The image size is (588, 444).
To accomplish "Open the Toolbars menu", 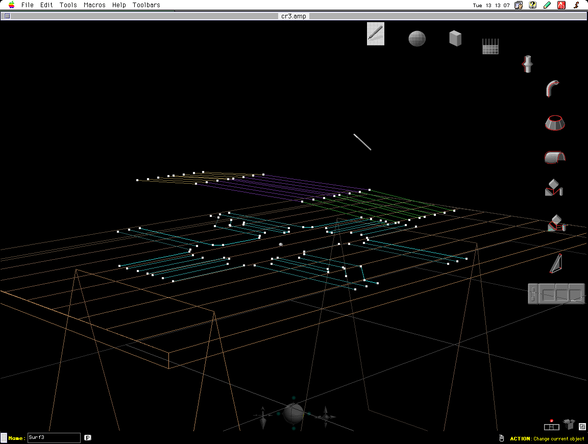I will click(x=146, y=5).
